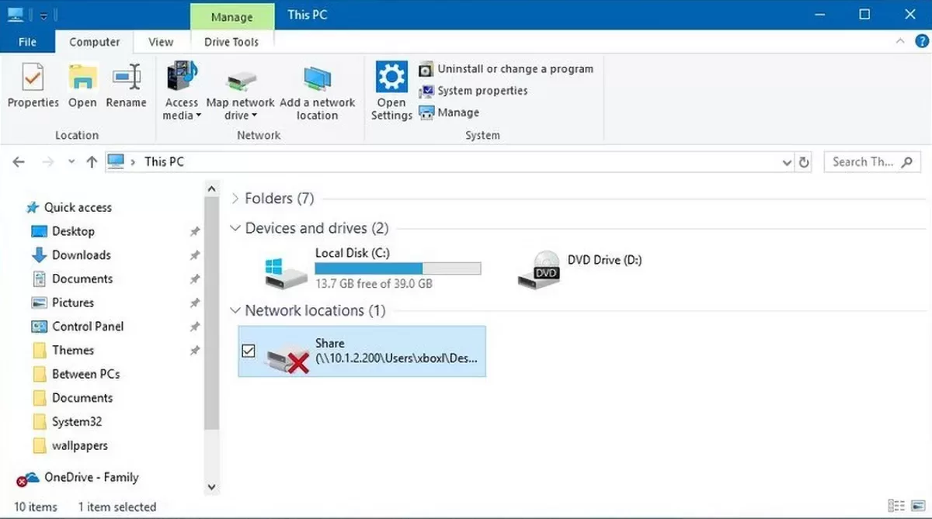Navigate up one folder level arrow
Screen dimensions: 932x519
click(92, 162)
